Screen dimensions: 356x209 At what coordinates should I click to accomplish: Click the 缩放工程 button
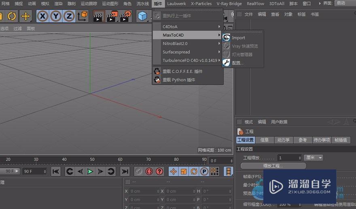(x=273, y=166)
